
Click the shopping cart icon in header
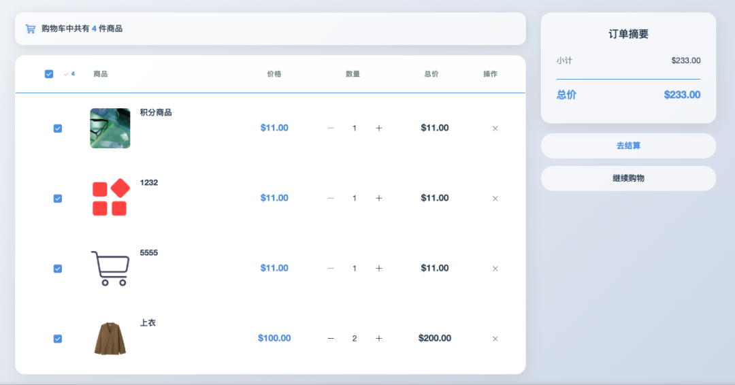(30, 29)
